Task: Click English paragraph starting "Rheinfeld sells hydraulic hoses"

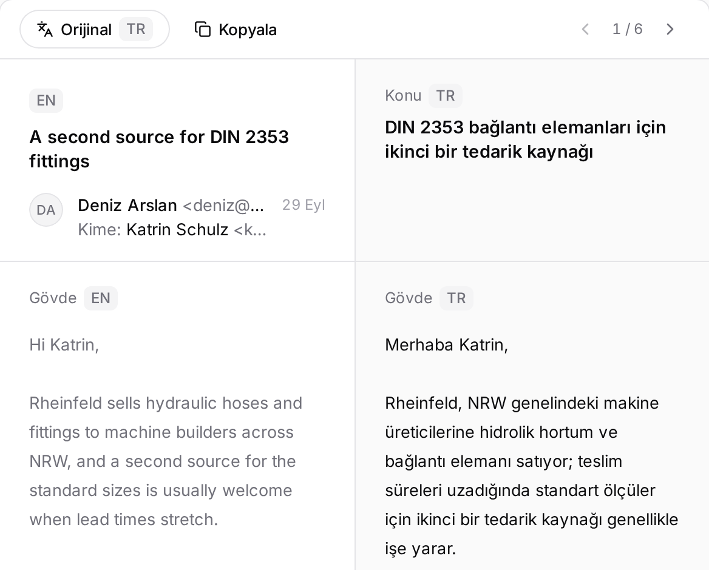Action: tap(166, 461)
